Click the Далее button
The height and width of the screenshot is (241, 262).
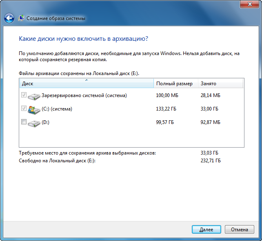tap(206, 229)
